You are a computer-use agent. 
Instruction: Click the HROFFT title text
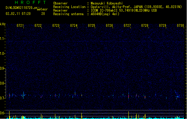pyautogui.click(x=31, y=2)
